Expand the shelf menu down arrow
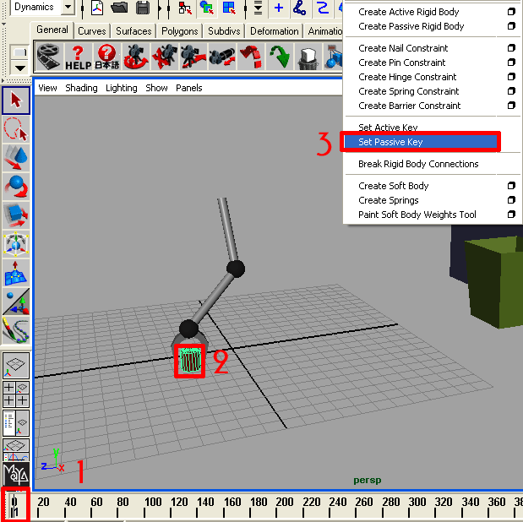Image resolution: width=523 pixels, height=522 pixels. pos(20,67)
